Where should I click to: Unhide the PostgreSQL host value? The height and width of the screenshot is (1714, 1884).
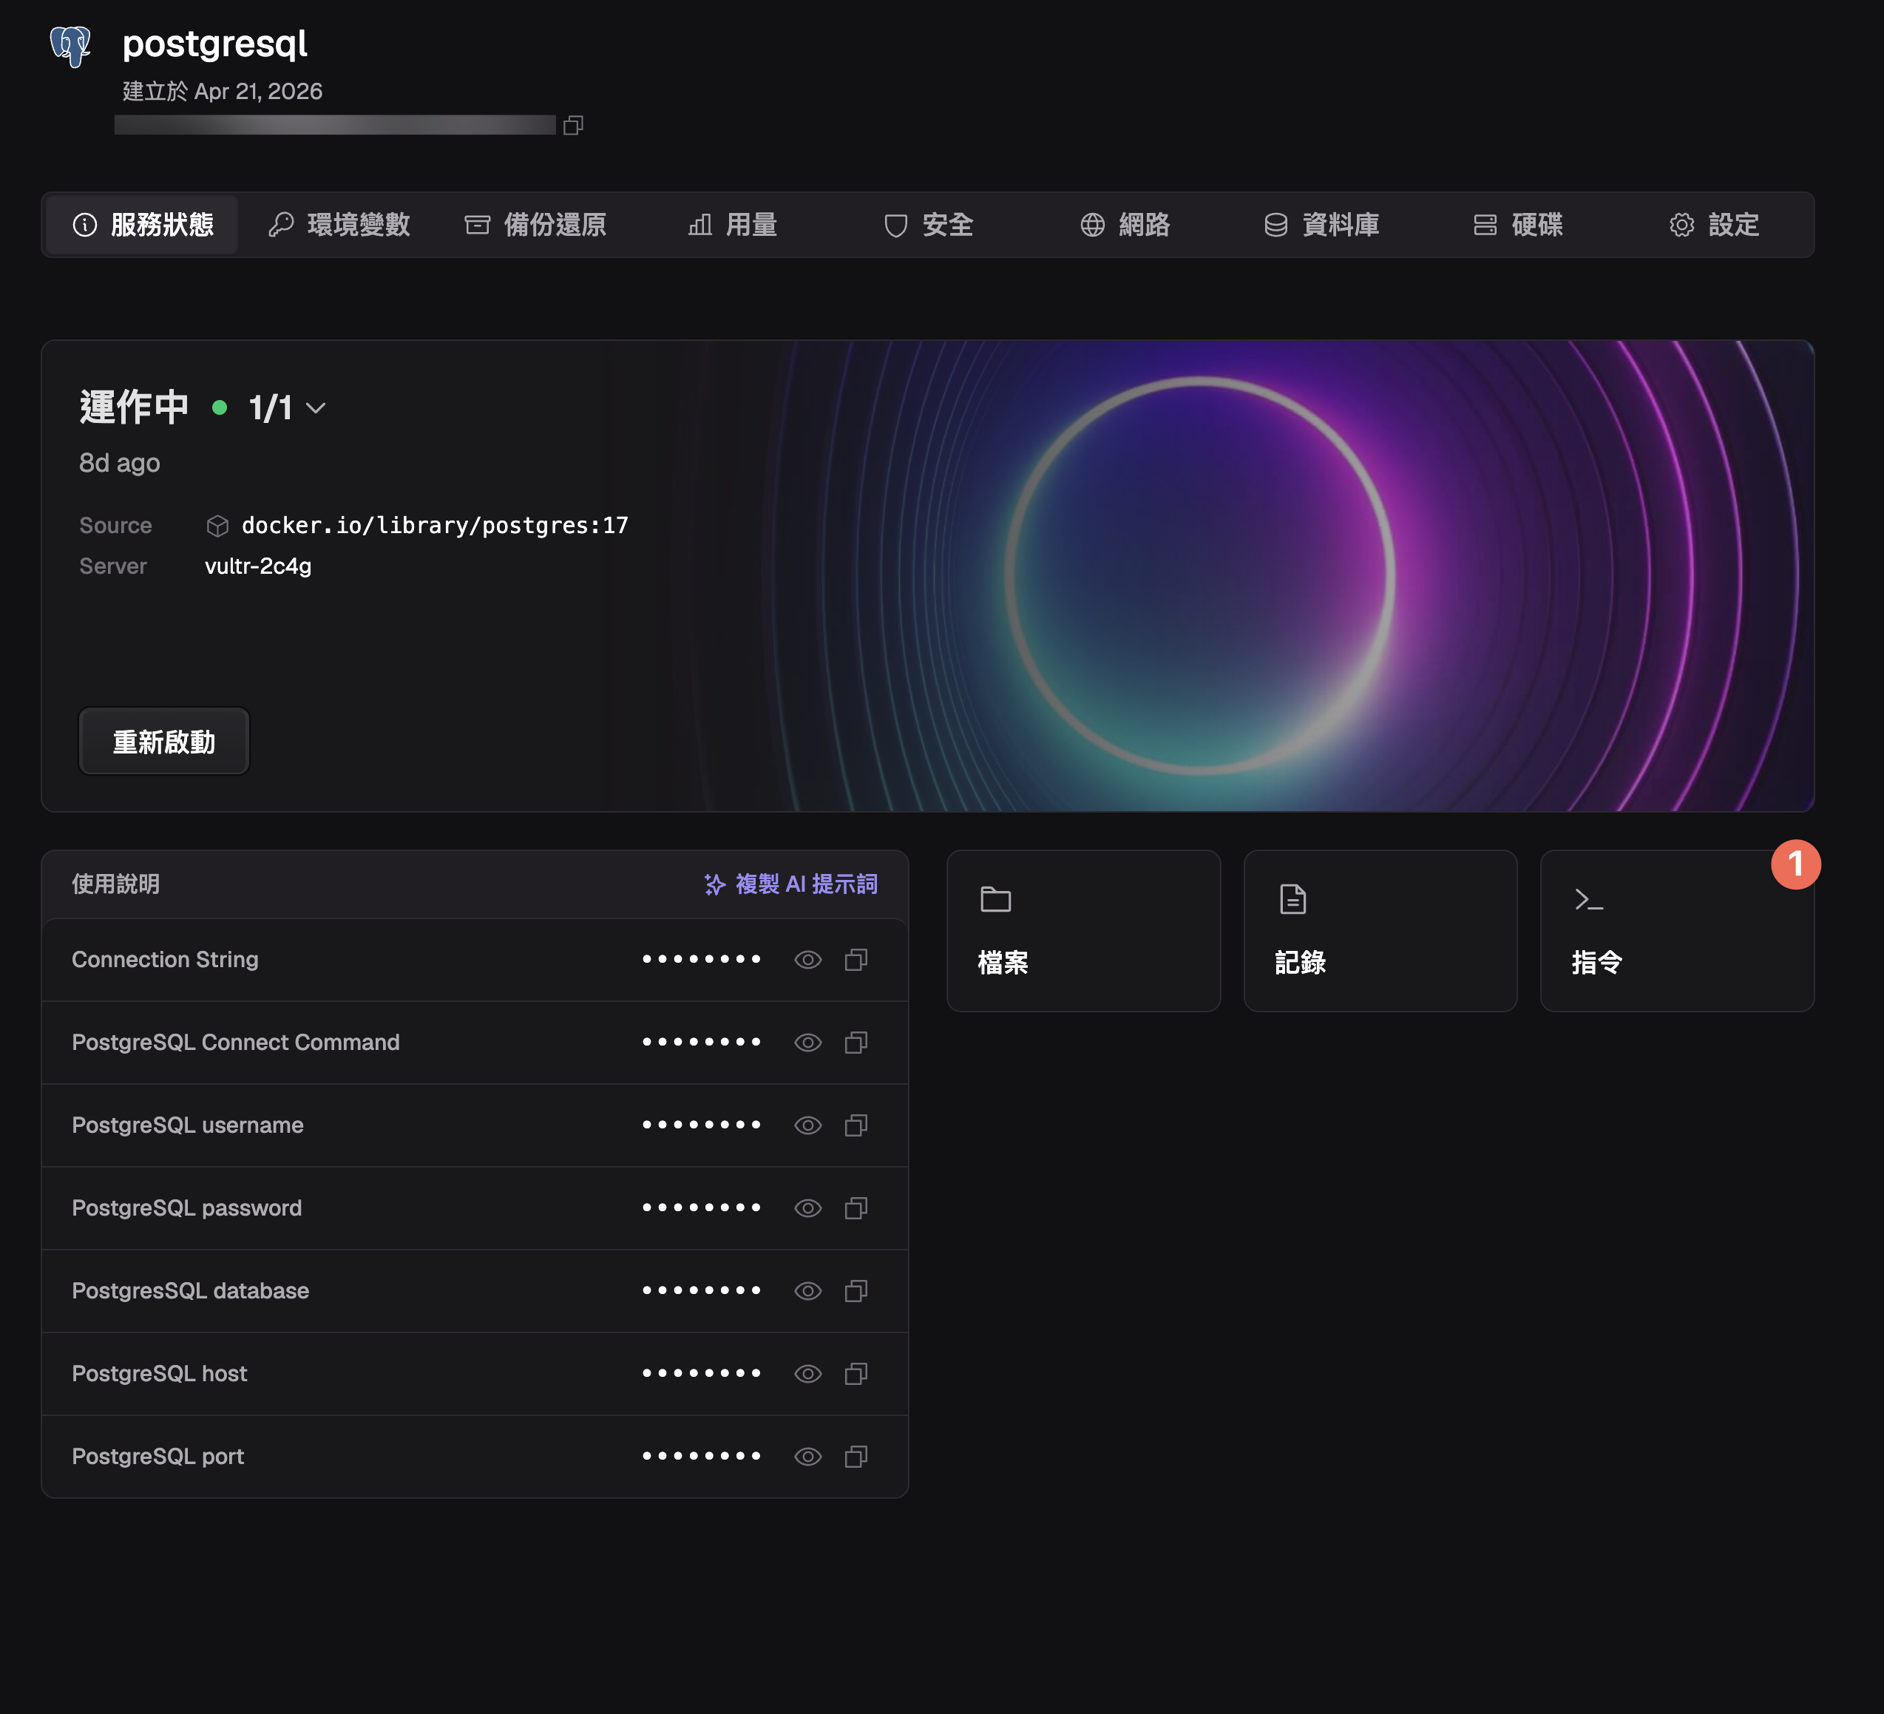coord(808,1374)
